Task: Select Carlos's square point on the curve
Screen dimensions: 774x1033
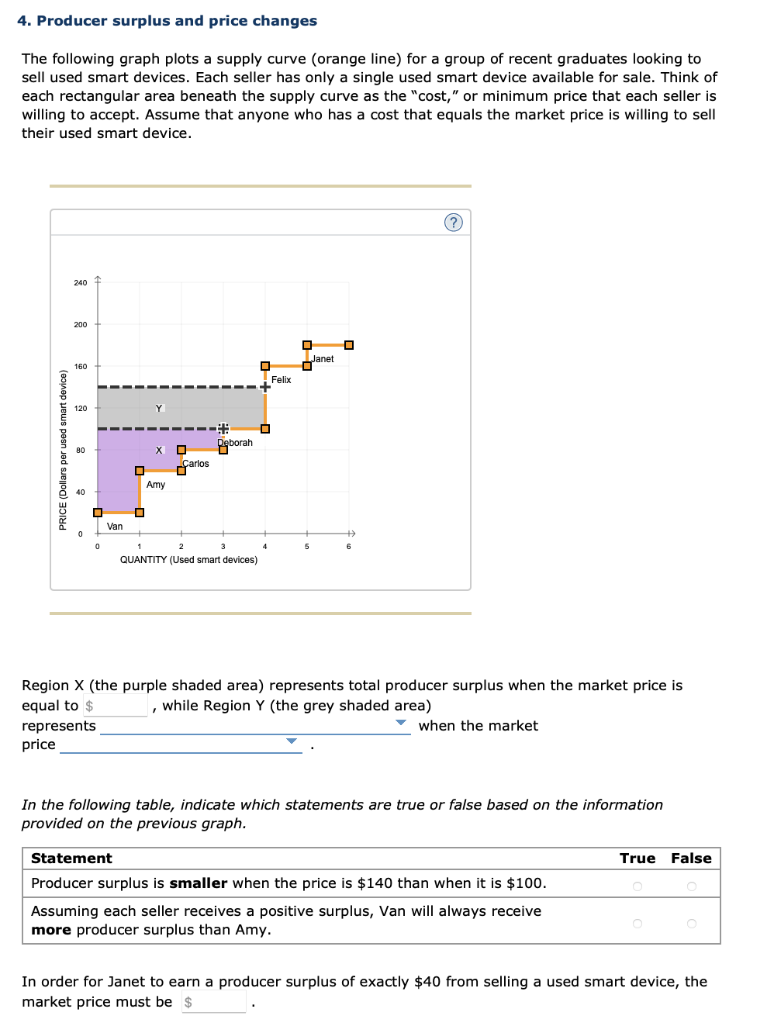Action: click(180, 448)
